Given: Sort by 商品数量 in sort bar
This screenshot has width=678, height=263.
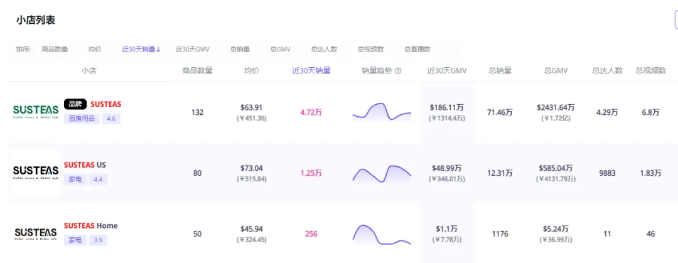Looking at the screenshot, I should click(x=55, y=49).
